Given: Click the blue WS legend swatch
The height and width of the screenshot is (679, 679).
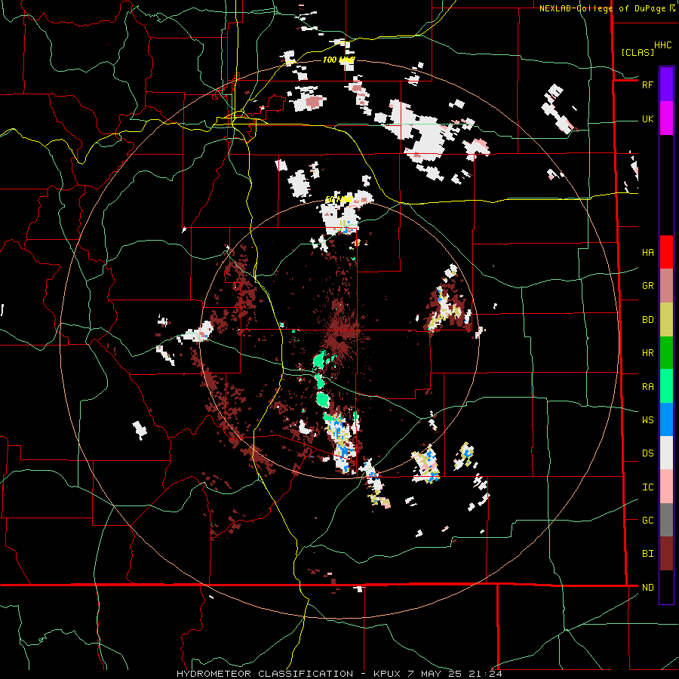Looking at the screenshot, I should tap(666, 419).
